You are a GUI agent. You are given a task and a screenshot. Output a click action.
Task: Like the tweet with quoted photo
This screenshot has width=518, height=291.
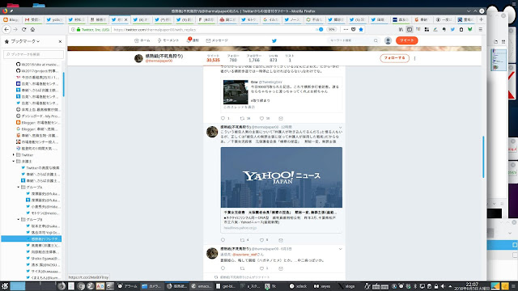[261, 118]
